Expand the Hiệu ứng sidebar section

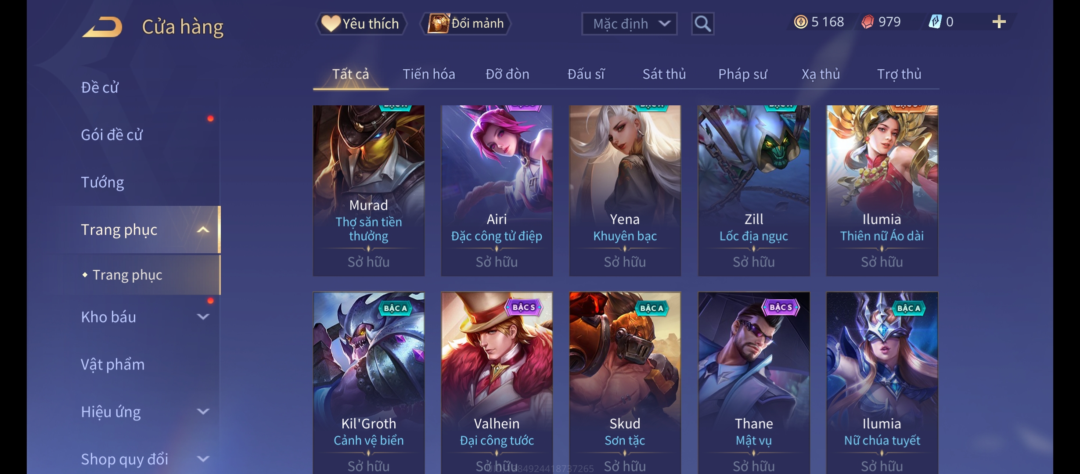203,411
